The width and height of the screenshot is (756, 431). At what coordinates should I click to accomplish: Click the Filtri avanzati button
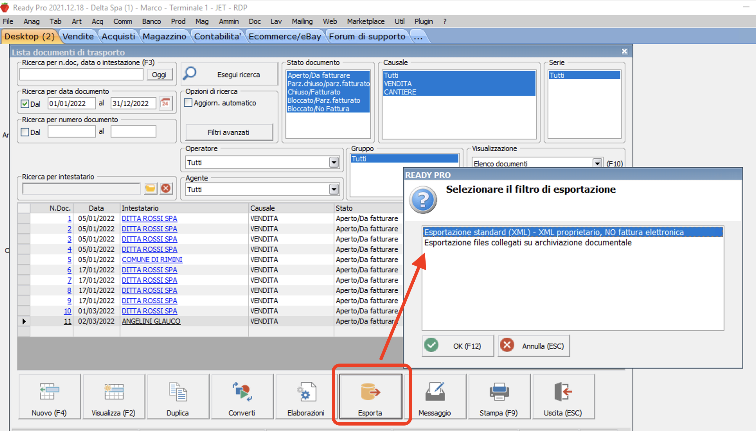pos(229,132)
